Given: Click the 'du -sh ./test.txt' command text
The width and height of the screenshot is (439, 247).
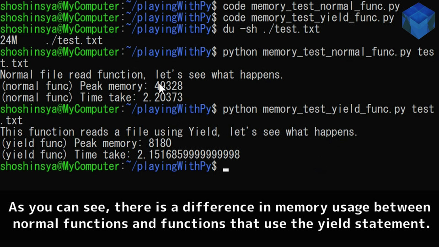Looking at the screenshot, I should coord(271,29).
